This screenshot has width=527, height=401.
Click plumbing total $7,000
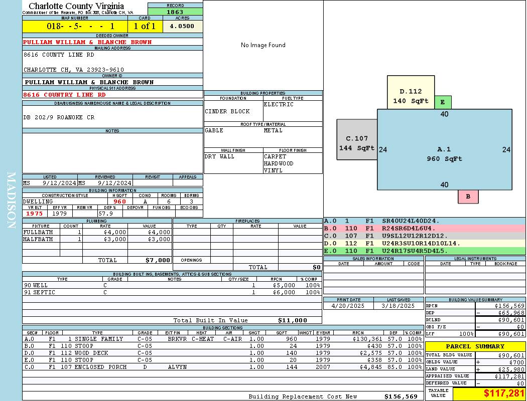[x=158, y=260]
